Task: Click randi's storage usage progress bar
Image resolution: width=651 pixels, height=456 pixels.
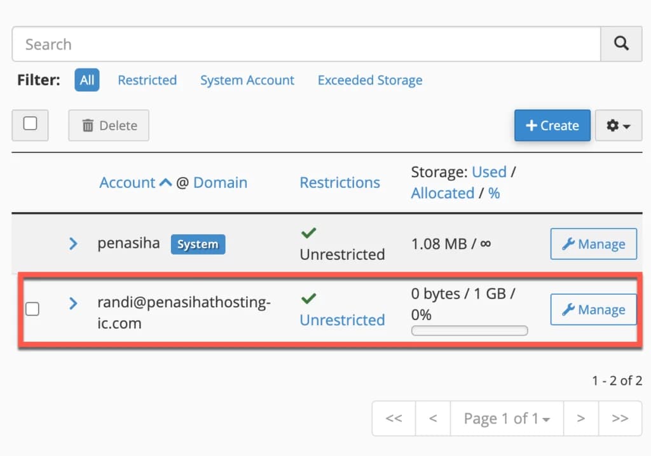Action: 469,330
